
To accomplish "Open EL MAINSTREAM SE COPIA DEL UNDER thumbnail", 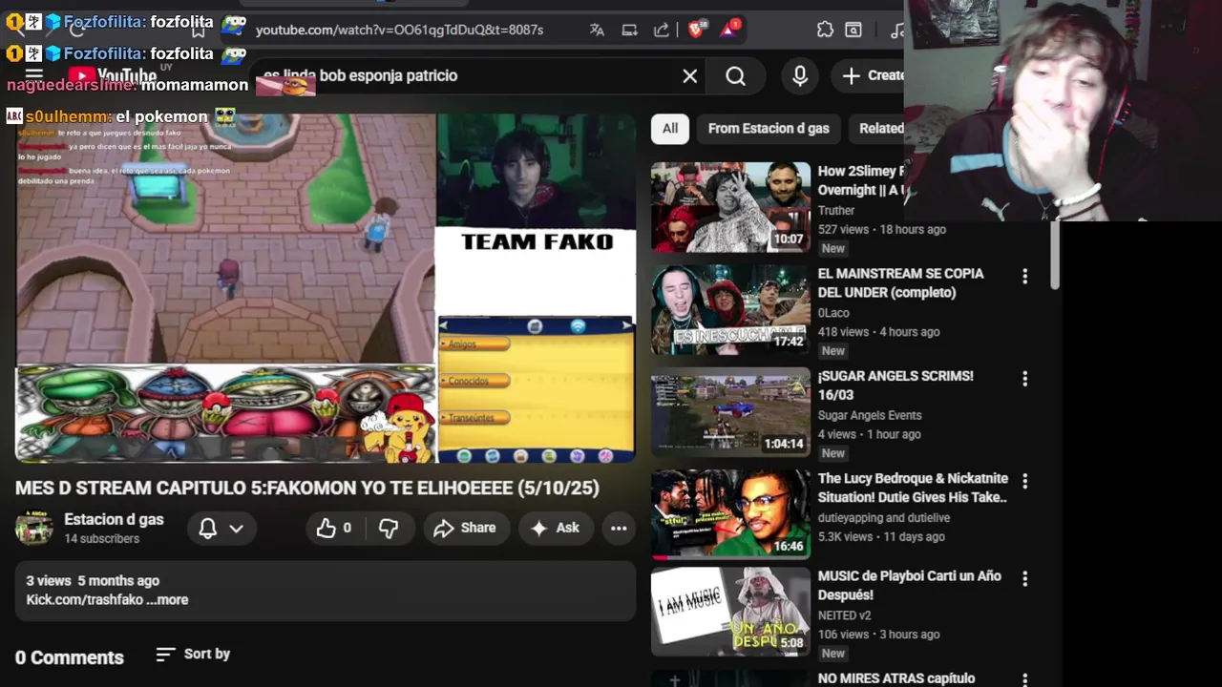I will 730,309.
